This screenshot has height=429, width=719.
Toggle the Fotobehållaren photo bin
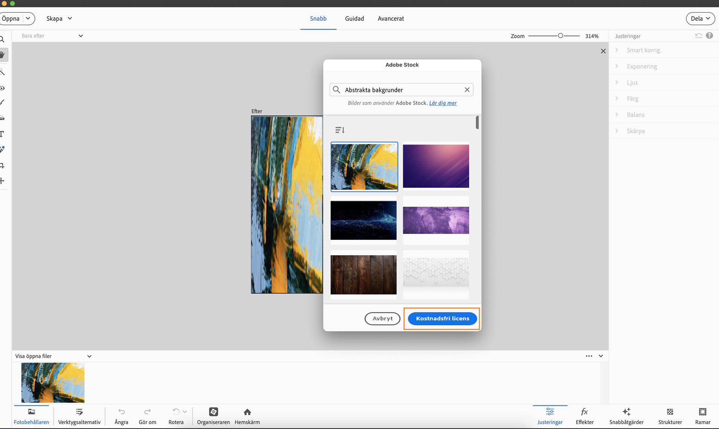click(x=31, y=412)
